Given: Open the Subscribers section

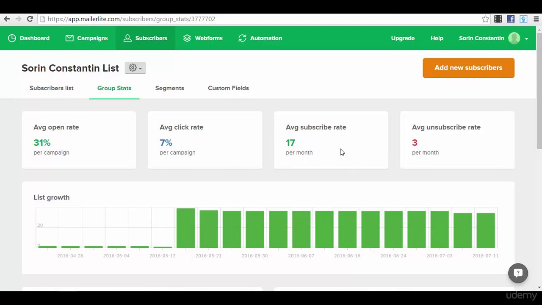Looking at the screenshot, I should pos(145,38).
